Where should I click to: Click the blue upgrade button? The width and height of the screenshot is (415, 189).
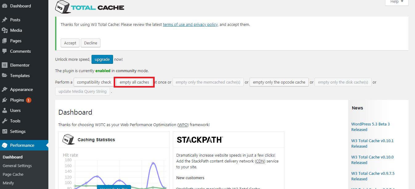102,59
